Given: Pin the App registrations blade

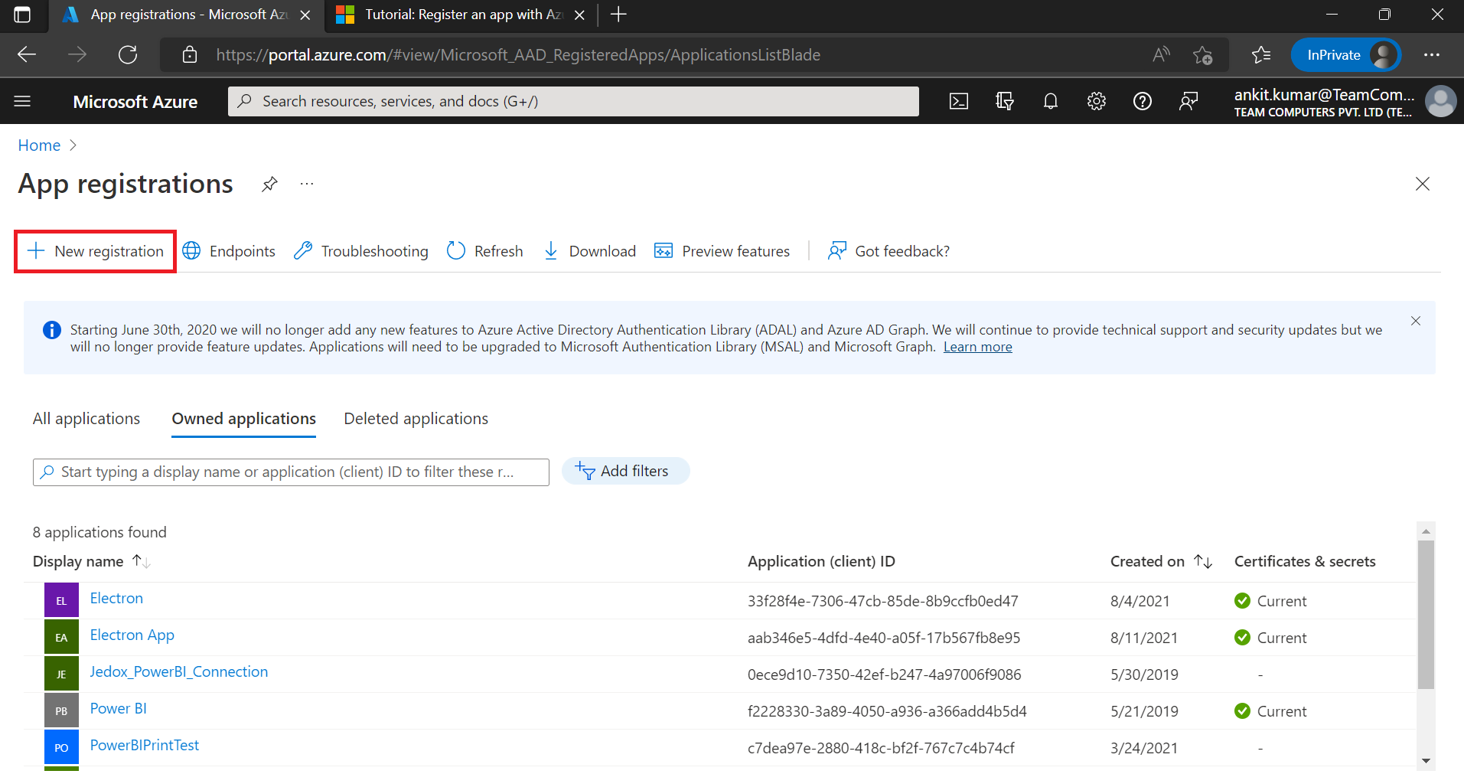Looking at the screenshot, I should click(269, 184).
